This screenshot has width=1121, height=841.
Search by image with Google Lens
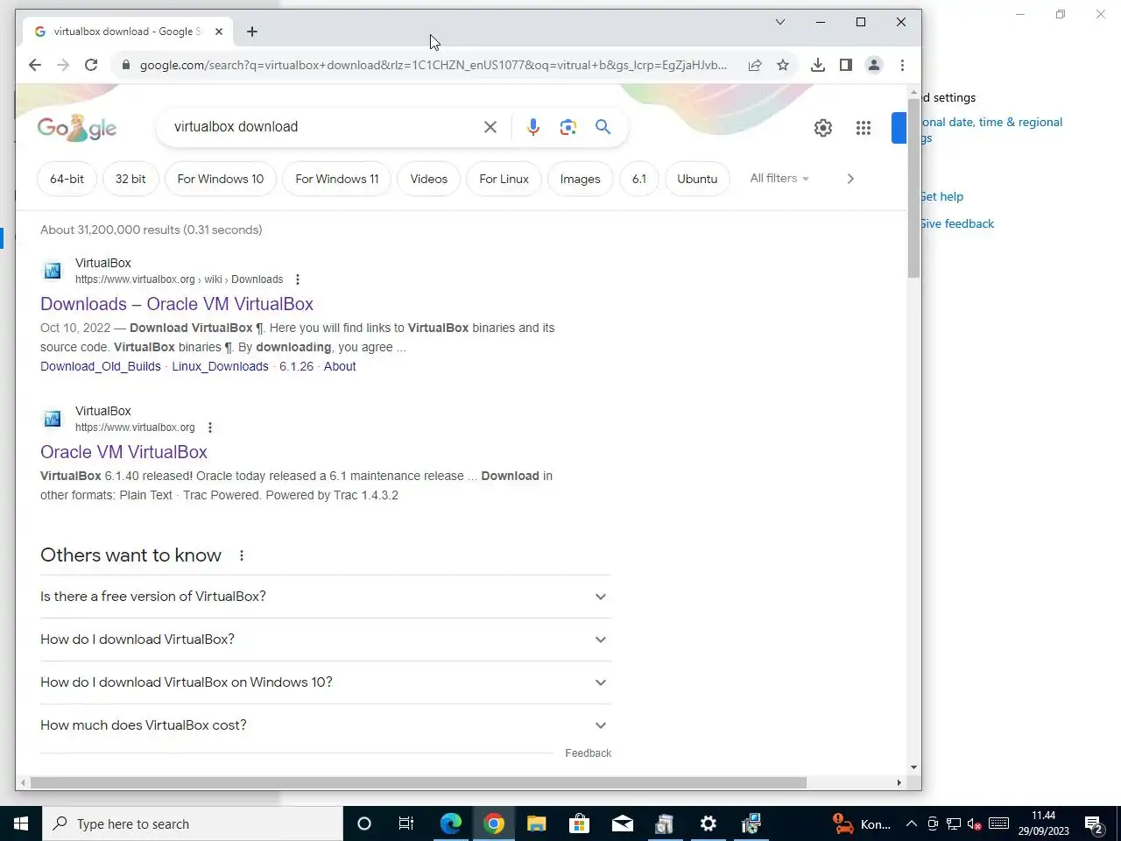click(568, 127)
